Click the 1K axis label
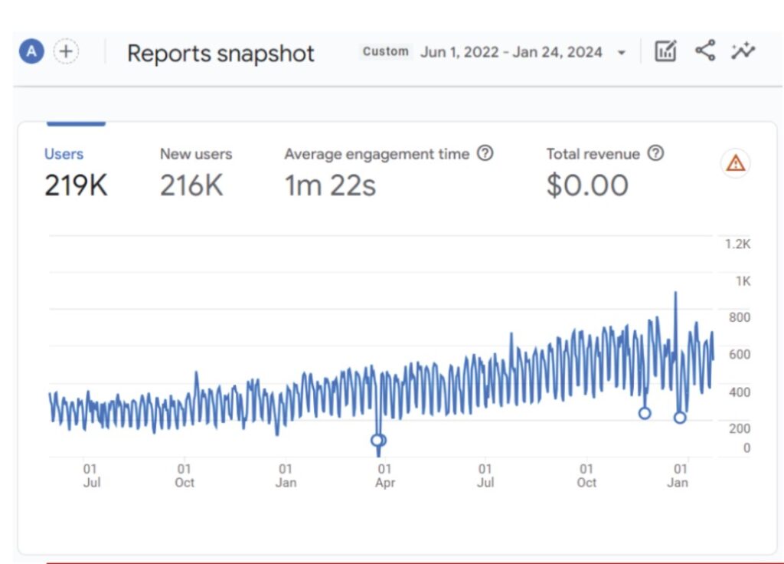Screen dimensions: 784x564 (x=743, y=281)
